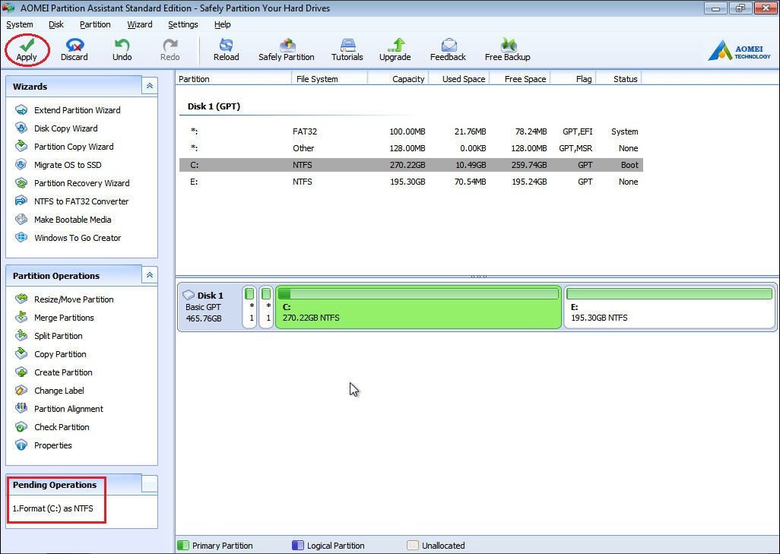Click the Upgrade arrow icon
780x554 pixels.
(395, 45)
